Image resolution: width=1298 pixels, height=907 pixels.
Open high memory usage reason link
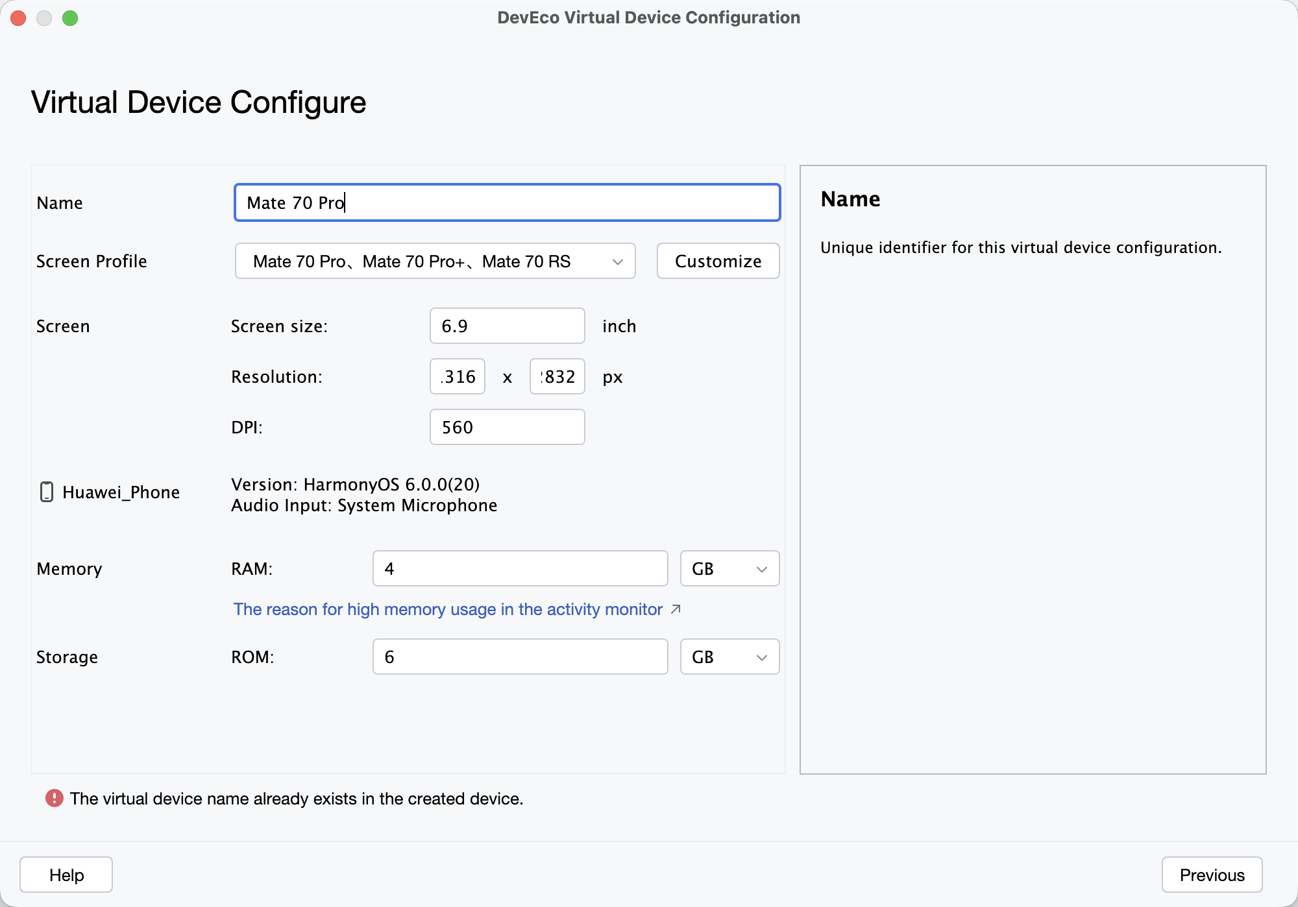pyautogui.click(x=448, y=609)
